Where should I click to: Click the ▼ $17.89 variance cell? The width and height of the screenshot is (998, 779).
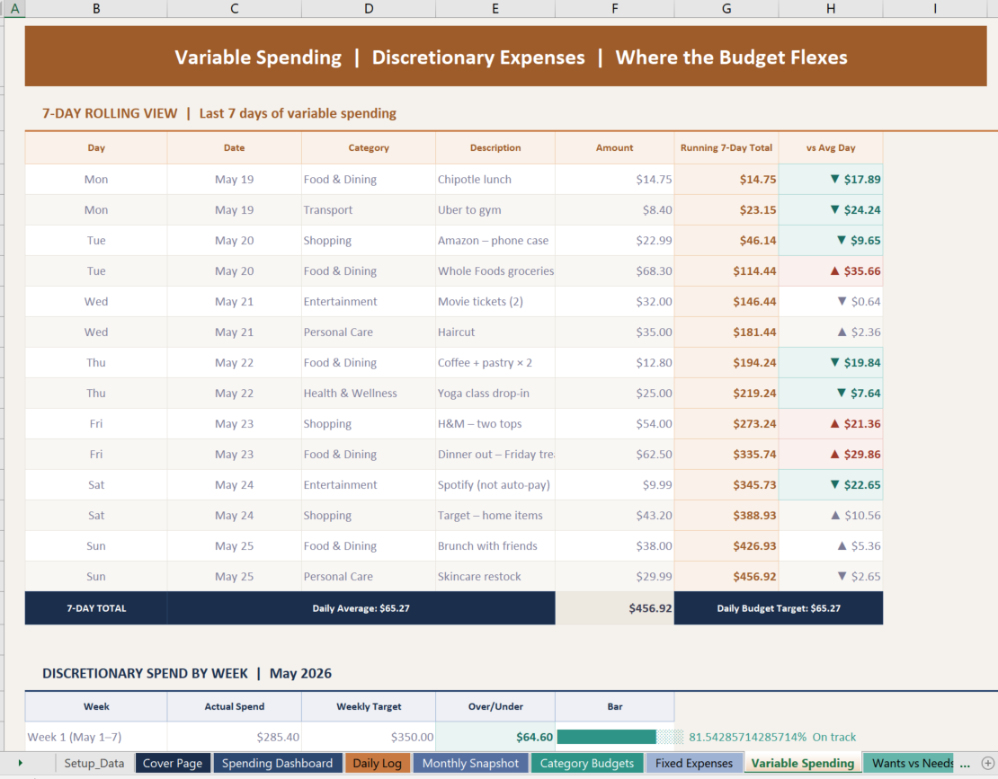click(x=831, y=180)
